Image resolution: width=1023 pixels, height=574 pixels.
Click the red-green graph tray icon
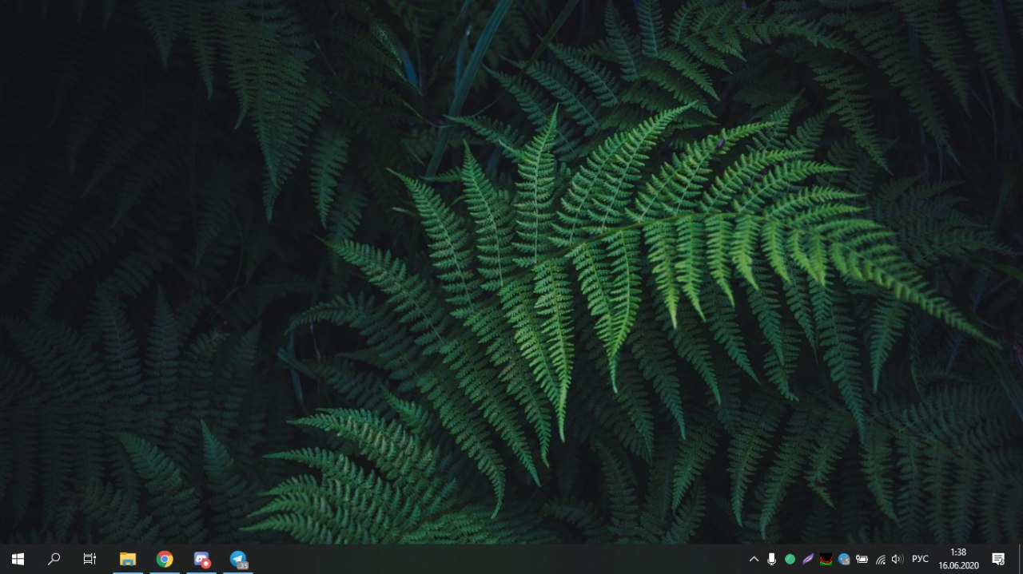coord(826,559)
